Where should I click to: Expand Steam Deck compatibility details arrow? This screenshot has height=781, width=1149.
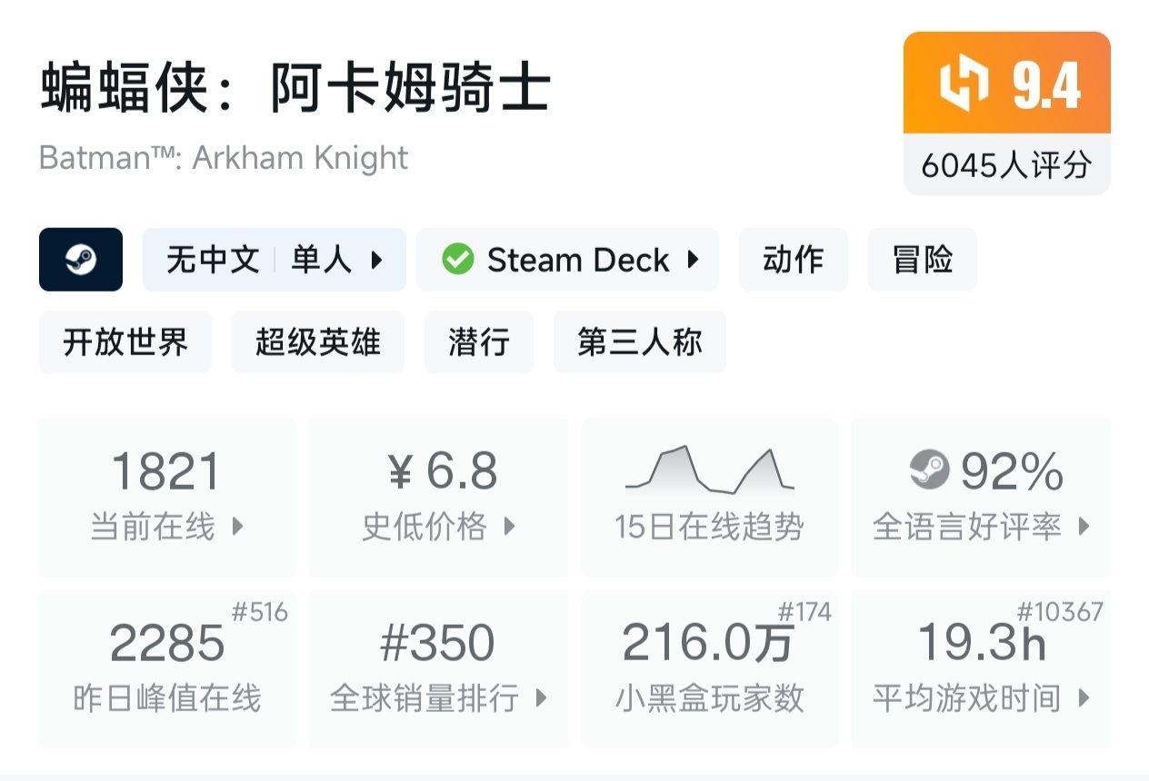[693, 261]
